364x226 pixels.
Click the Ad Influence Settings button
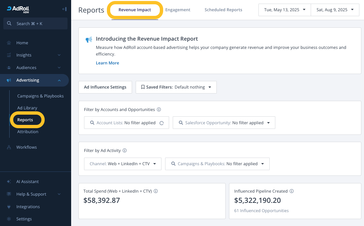(105, 87)
